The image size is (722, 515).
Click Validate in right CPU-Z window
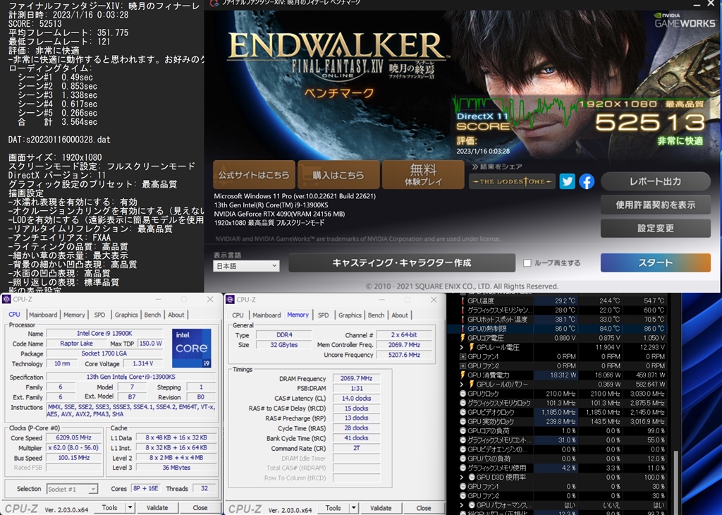coord(381,508)
